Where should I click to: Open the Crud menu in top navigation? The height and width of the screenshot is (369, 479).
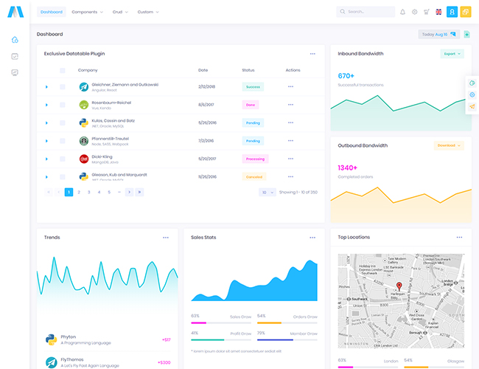coord(120,12)
